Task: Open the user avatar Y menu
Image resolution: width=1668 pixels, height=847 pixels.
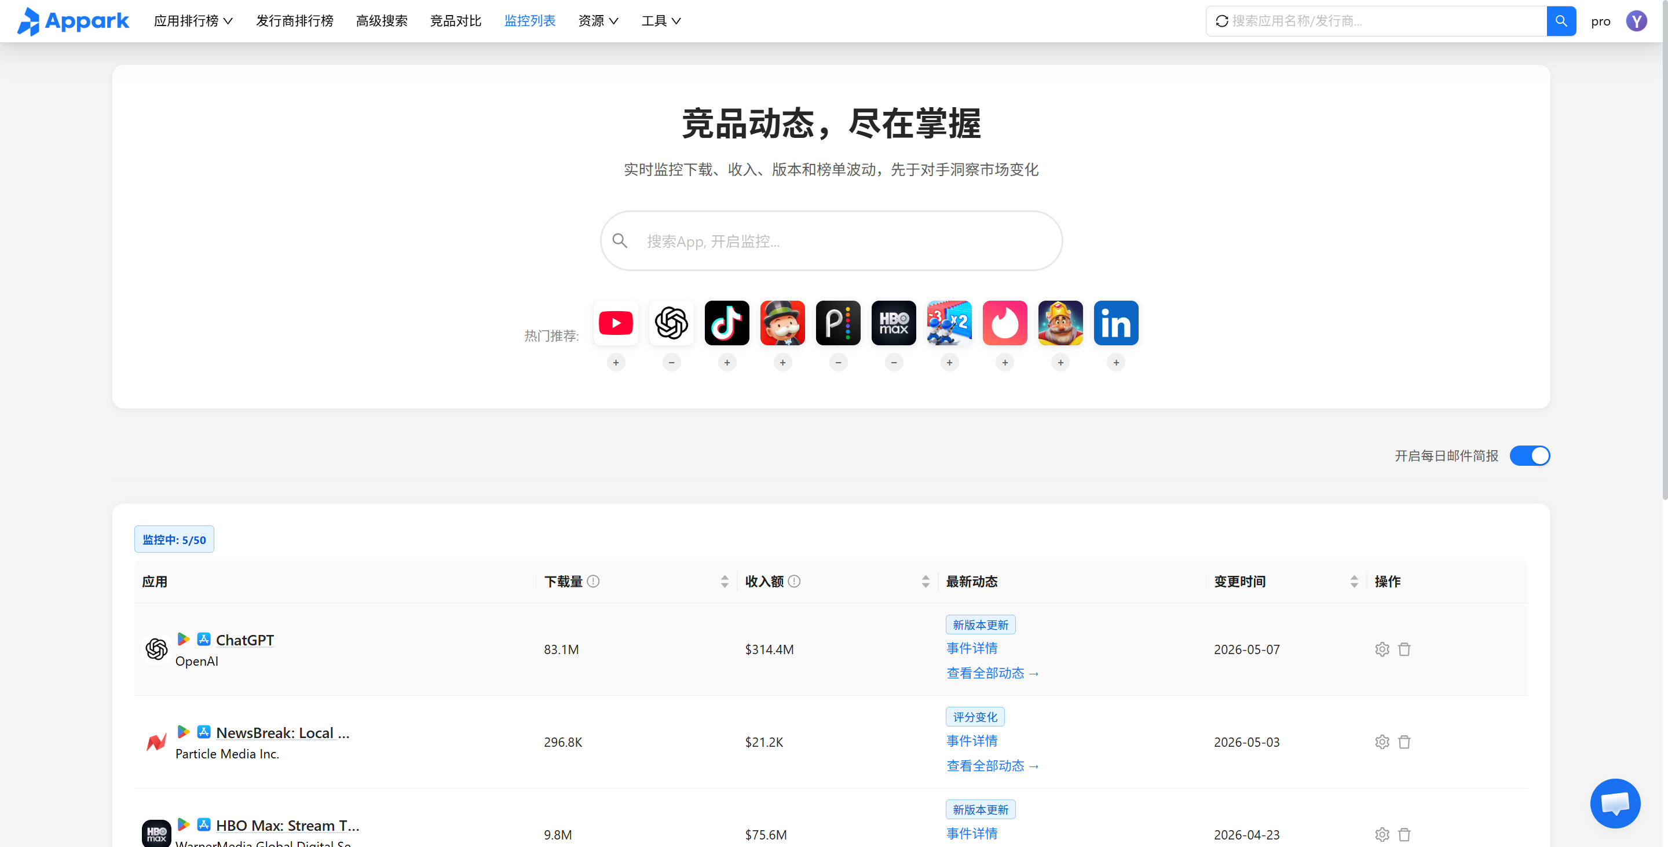Action: point(1636,21)
